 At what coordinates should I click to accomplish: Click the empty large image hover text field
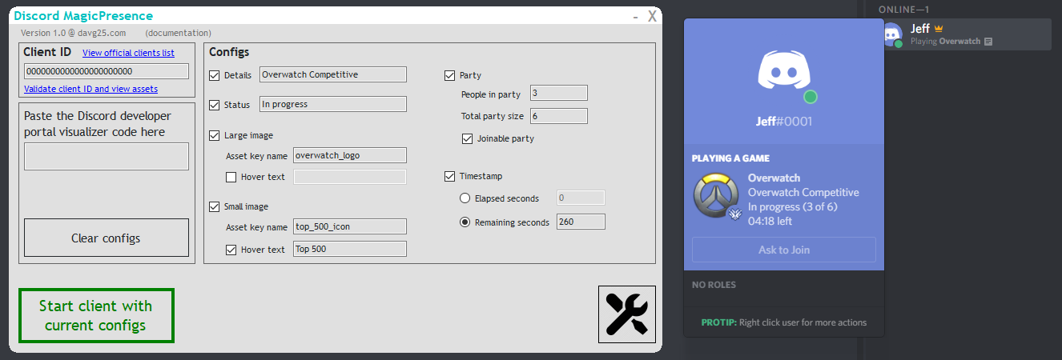[x=350, y=177]
